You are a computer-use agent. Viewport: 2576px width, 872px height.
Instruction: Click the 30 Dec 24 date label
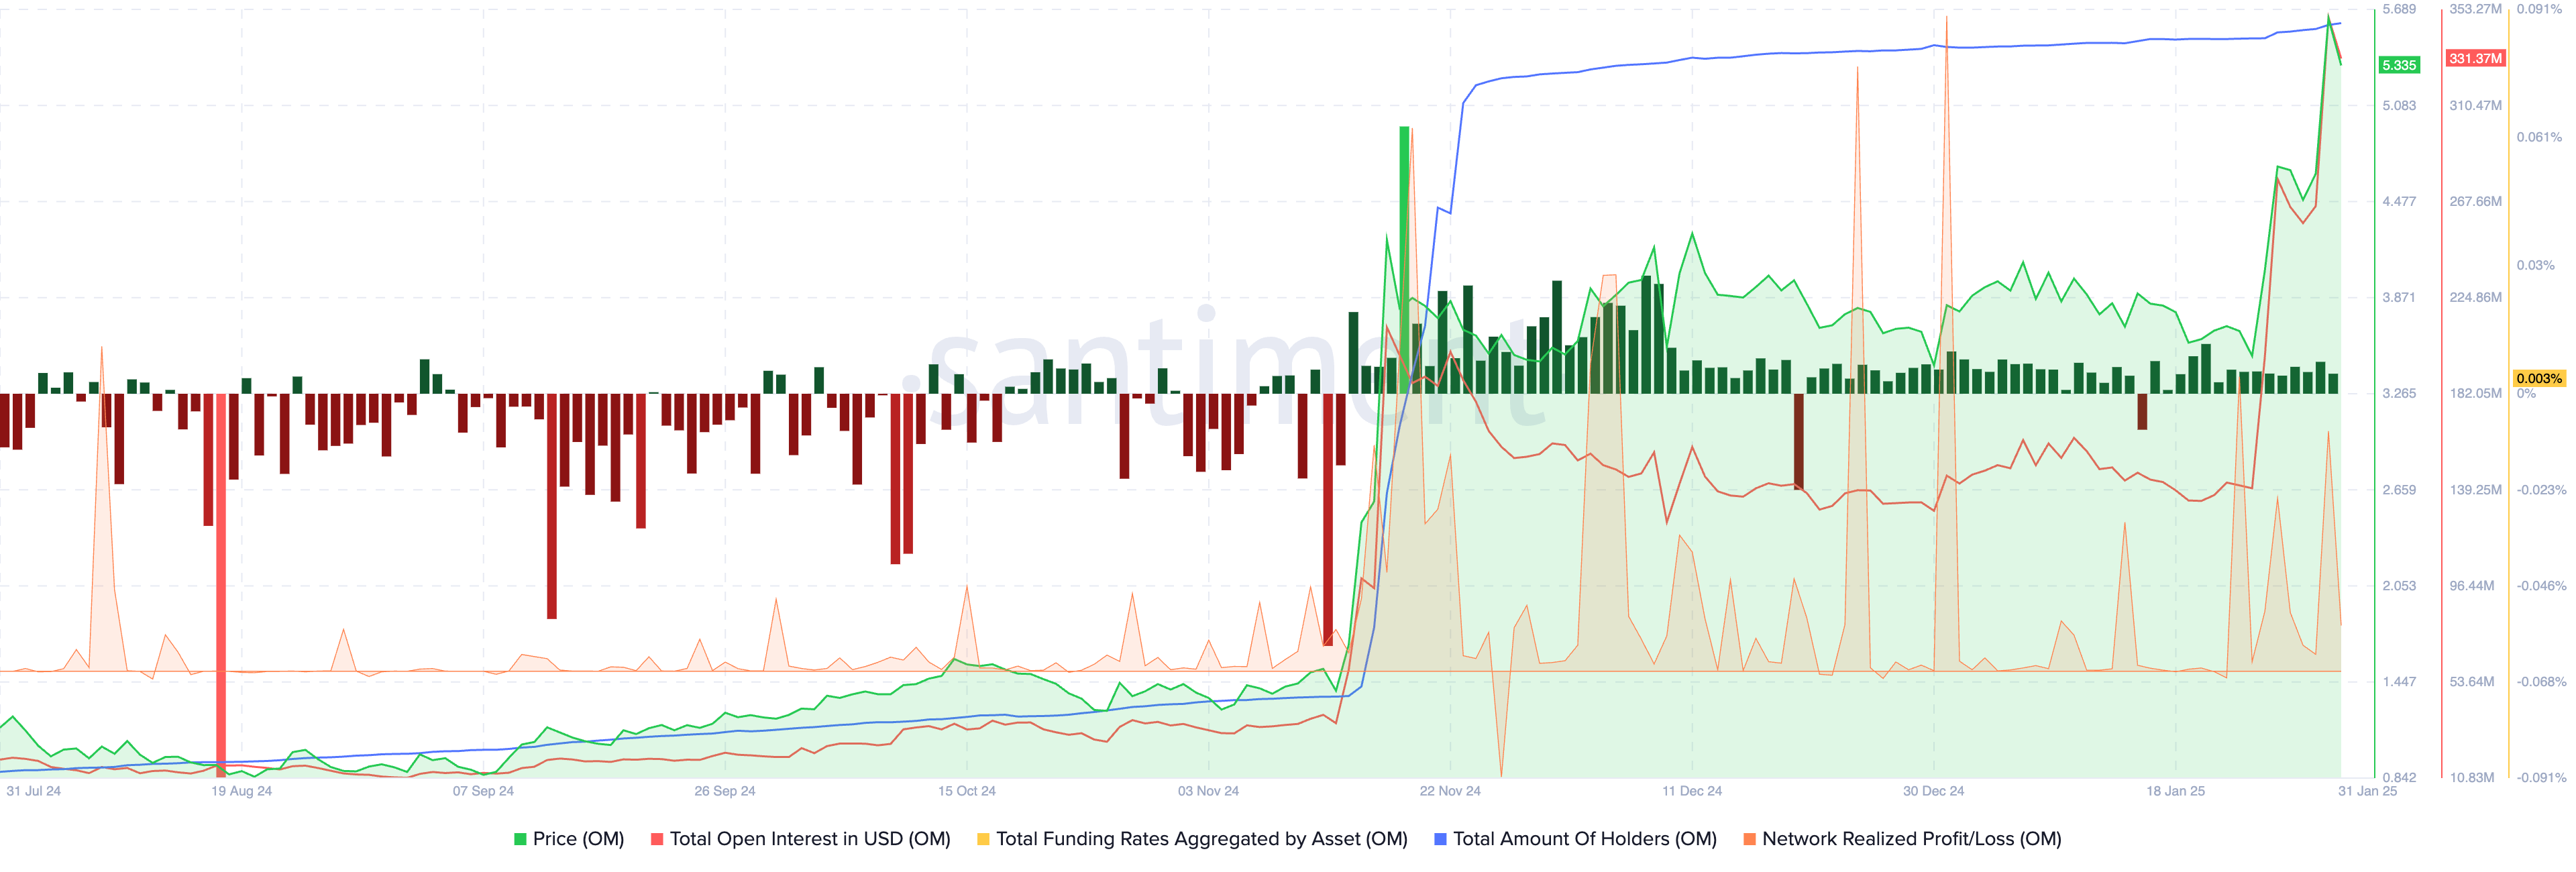point(1933,791)
